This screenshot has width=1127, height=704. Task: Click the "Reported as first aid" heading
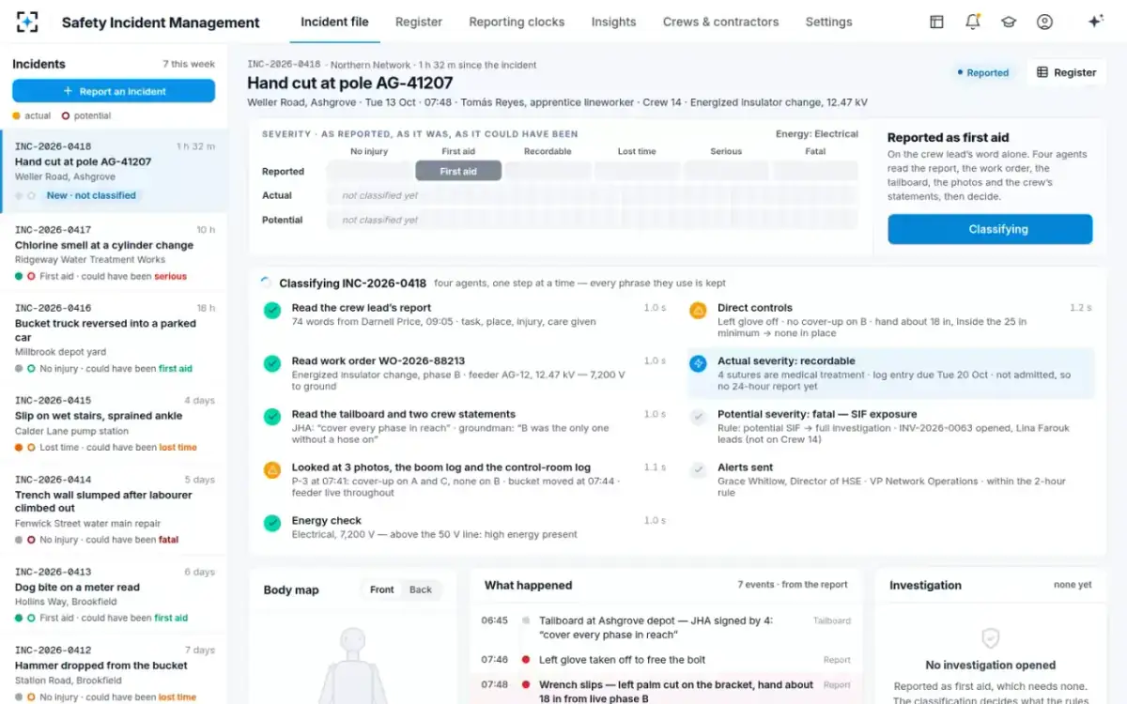pyautogui.click(x=948, y=137)
